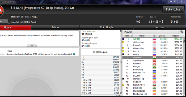Click the 54 places paid label
The width and height of the screenshot is (186, 97).
click(100, 52)
